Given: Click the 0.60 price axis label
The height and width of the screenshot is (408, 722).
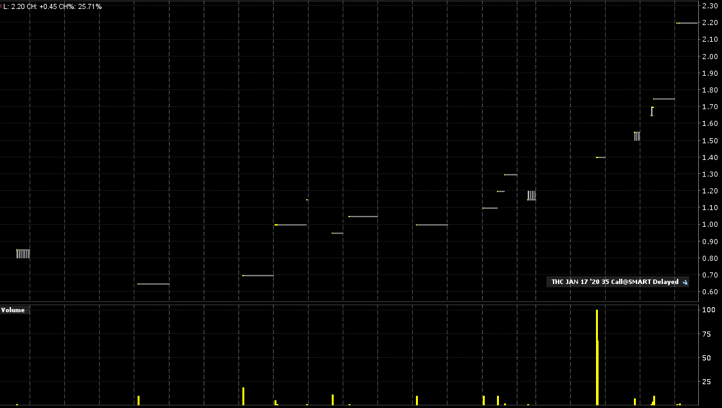Looking at the screenshot, I should pos(710,292).
